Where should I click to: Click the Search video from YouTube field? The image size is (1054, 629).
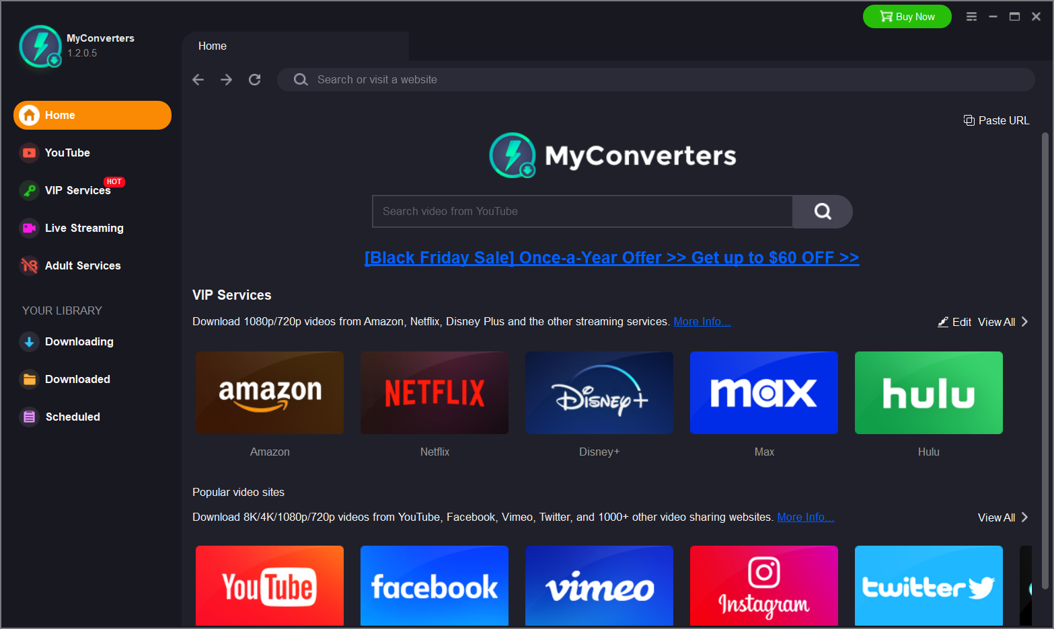[x=582, y=212]
